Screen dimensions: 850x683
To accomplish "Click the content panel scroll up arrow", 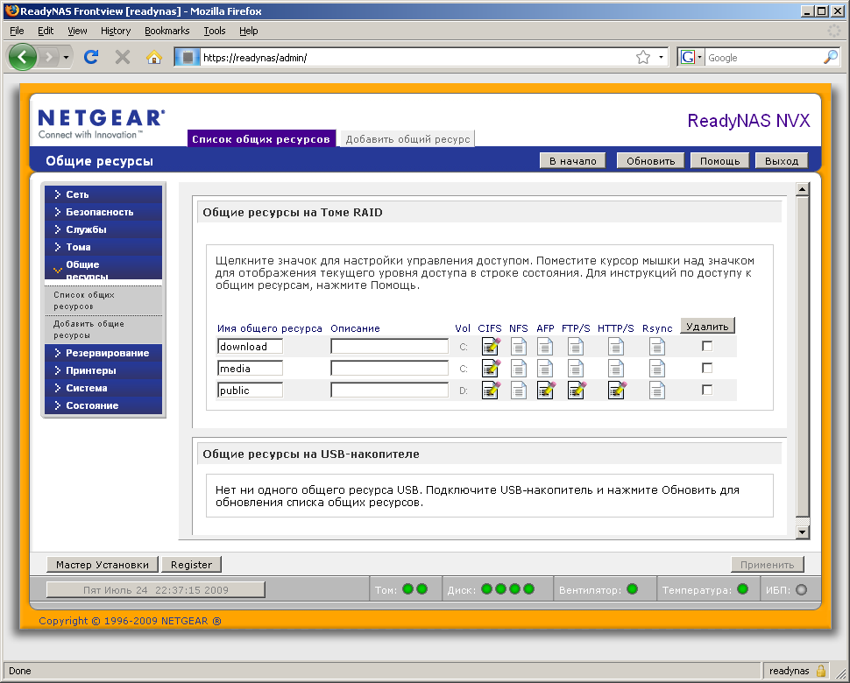I will pos(803,189).
